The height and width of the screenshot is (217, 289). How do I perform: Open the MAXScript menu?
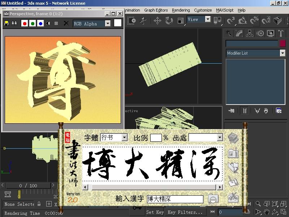pyautogui.click(x=225, y=10)
